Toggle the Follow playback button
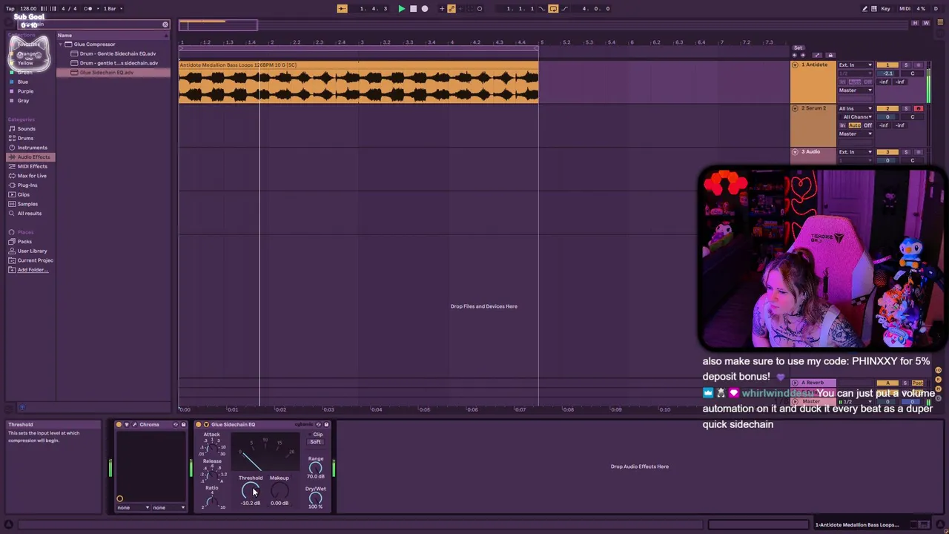 (x=342, y=9)
